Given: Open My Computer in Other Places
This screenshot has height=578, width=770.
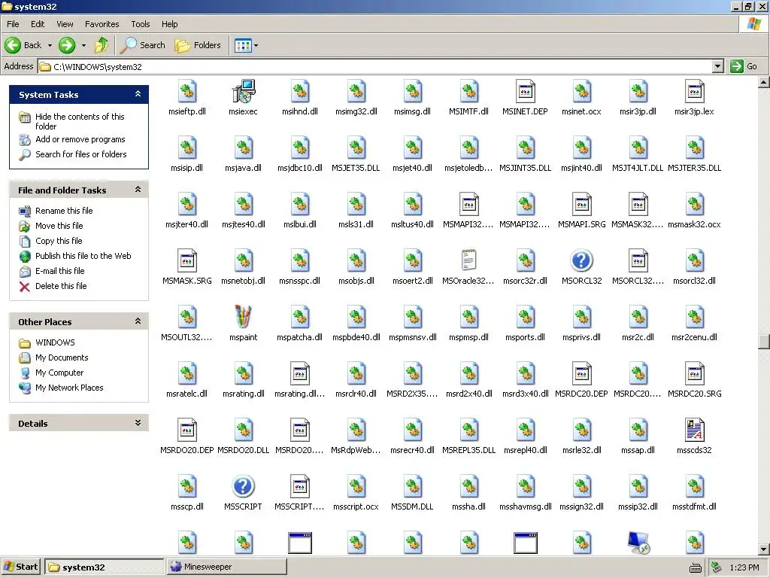Looking at the screenshot, I should coord(59,373).
